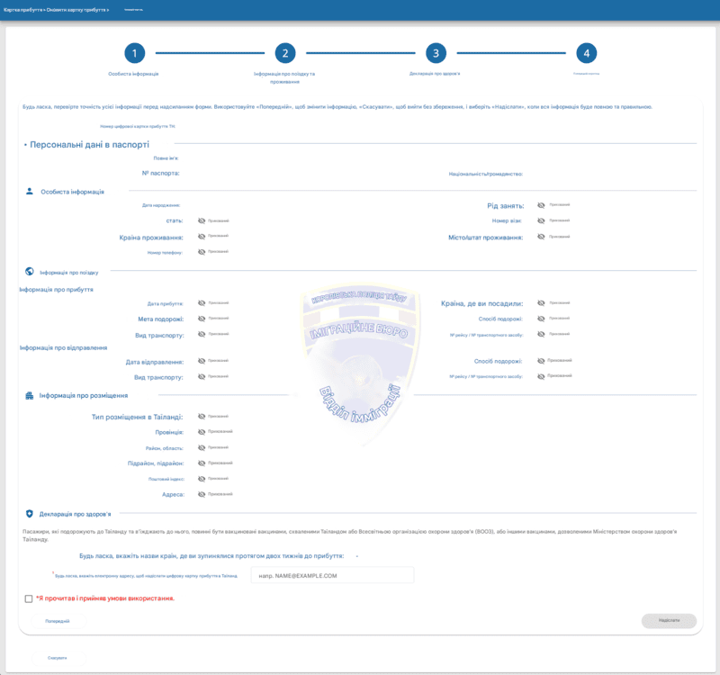Image resolution: width=720 pixels, height=675 pixels.
Task: Click heading 'Персональні дані в паспорті'
Action: 89,145
